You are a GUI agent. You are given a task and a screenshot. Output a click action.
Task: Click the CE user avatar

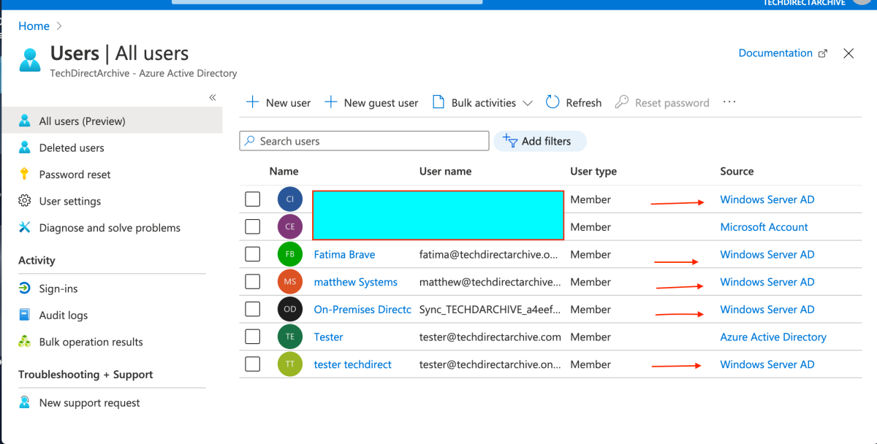(x=290, y=227)
